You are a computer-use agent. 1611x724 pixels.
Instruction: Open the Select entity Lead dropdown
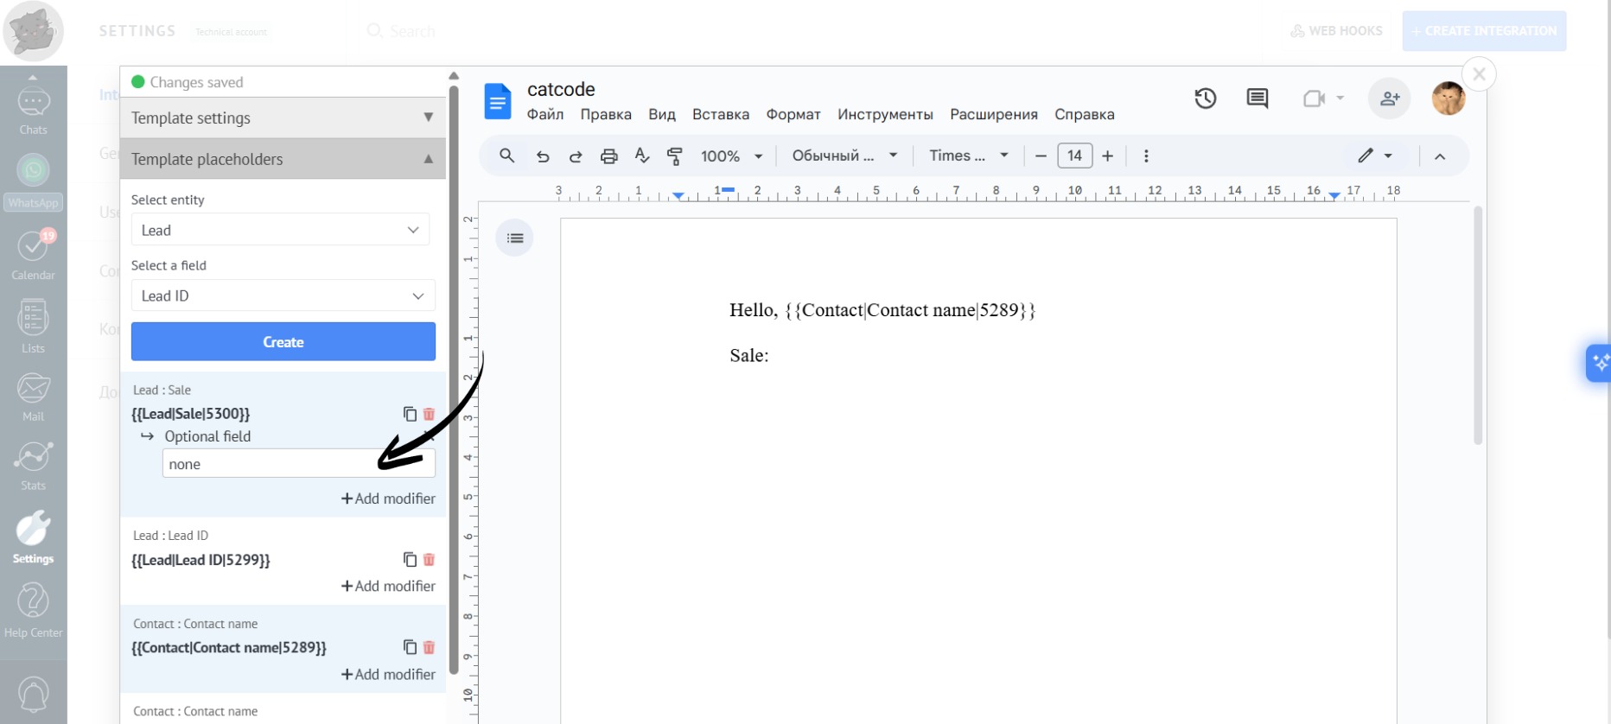pyautogui.click(x=280, y=230)
